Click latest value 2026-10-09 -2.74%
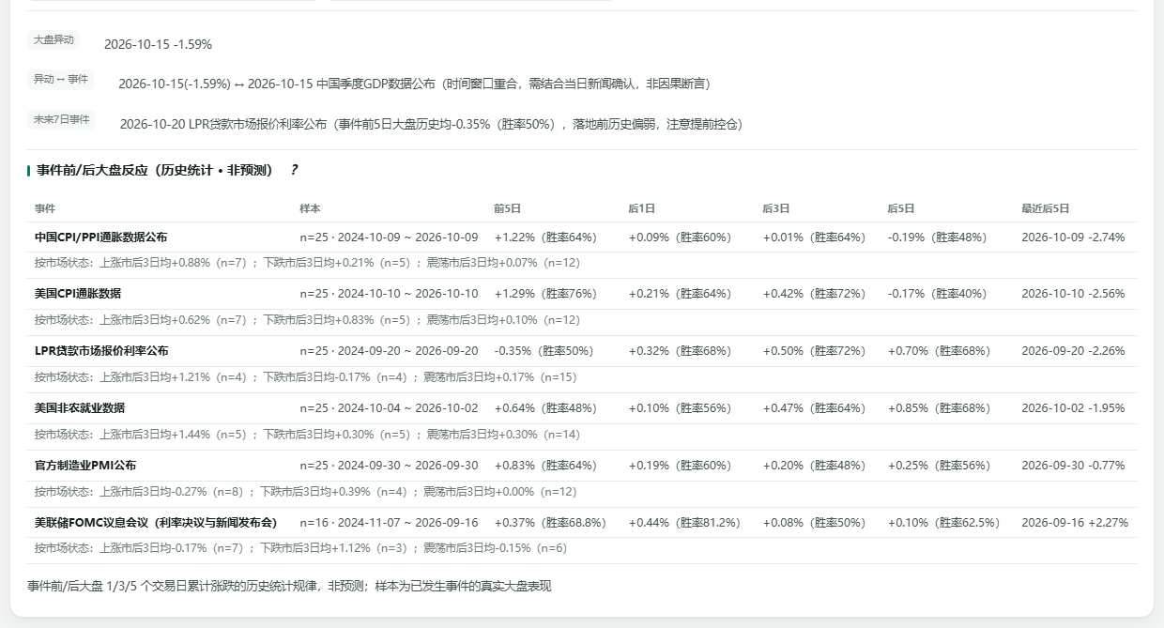Screen dimensions: 1164x628 (x=1073, y=237)
